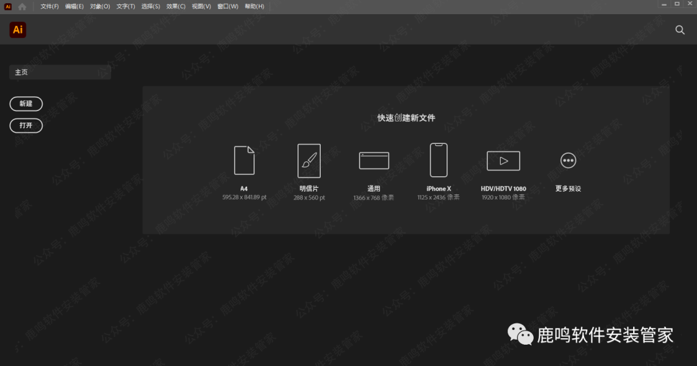The height and width of the screenshot is (366, 697).
Task: Open the 窗口(W) menu
Action: click(x=228, y=6)
